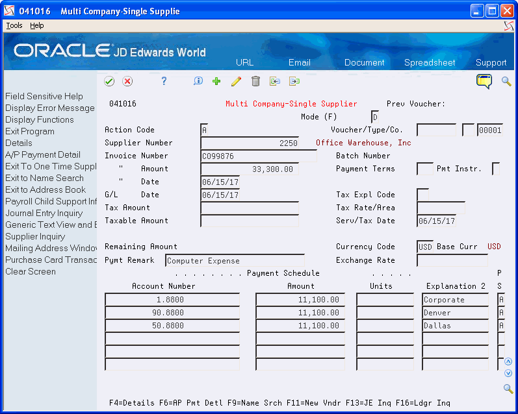
Task: Click Purchase Card Transaction link
Action: (x=51, y=260)
